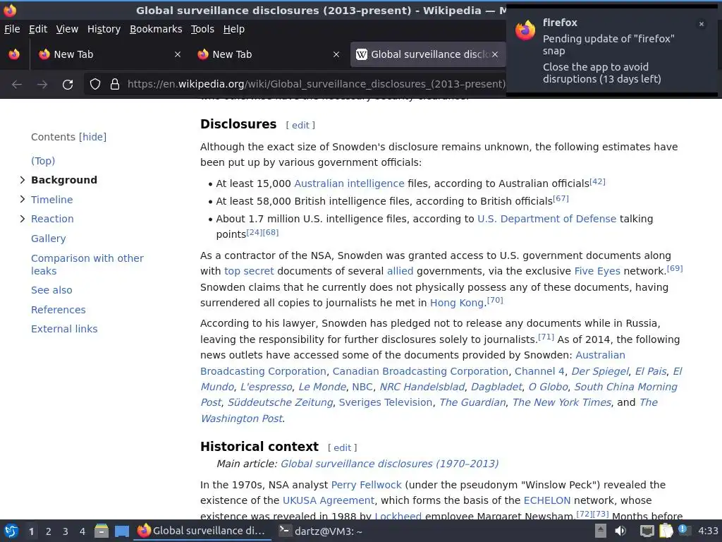Open citation reference [67]

561,198
